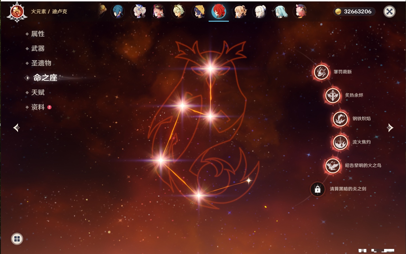Go to the next character with right arrow
The image size is (406, 254).
click(390, 128)
